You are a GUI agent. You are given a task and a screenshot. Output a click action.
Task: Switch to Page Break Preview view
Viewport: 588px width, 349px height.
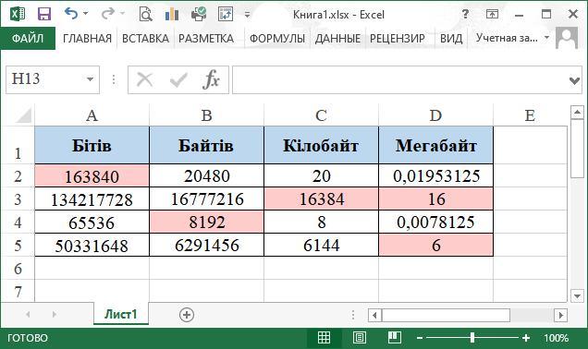coord(394,338)
